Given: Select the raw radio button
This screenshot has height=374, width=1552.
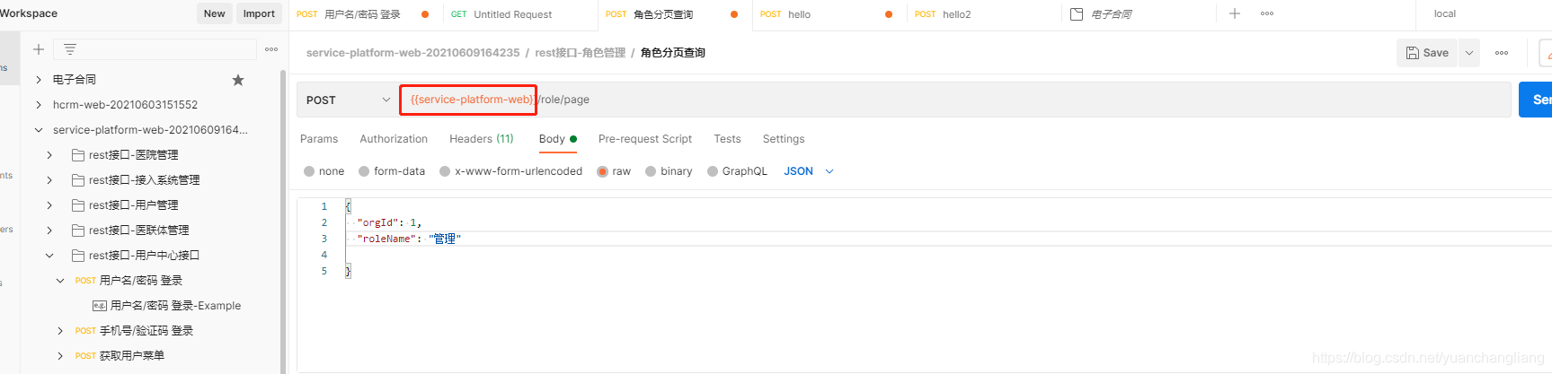Looking at the screenshot, I should (603, 171).
